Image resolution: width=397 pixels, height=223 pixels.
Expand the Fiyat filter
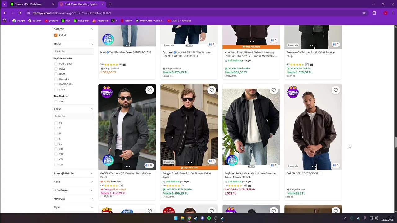point(92,207)
